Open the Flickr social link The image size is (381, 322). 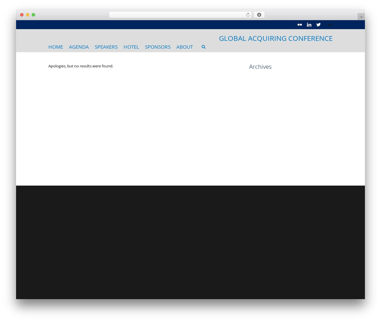point(300,25)
